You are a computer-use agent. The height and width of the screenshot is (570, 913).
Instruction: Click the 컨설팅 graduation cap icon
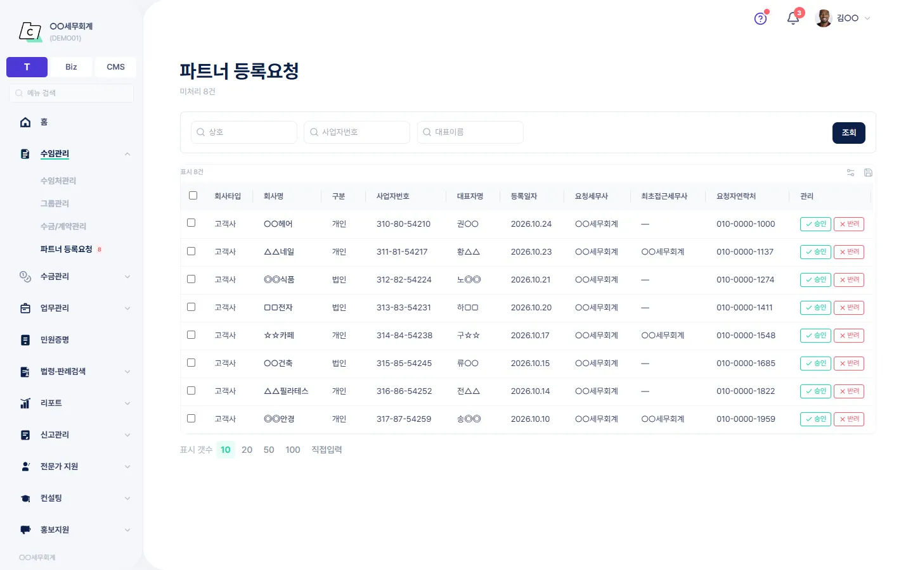point(25,498)
